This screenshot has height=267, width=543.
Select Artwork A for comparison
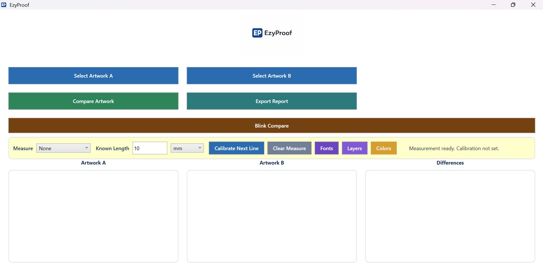[x=93, y=75]
